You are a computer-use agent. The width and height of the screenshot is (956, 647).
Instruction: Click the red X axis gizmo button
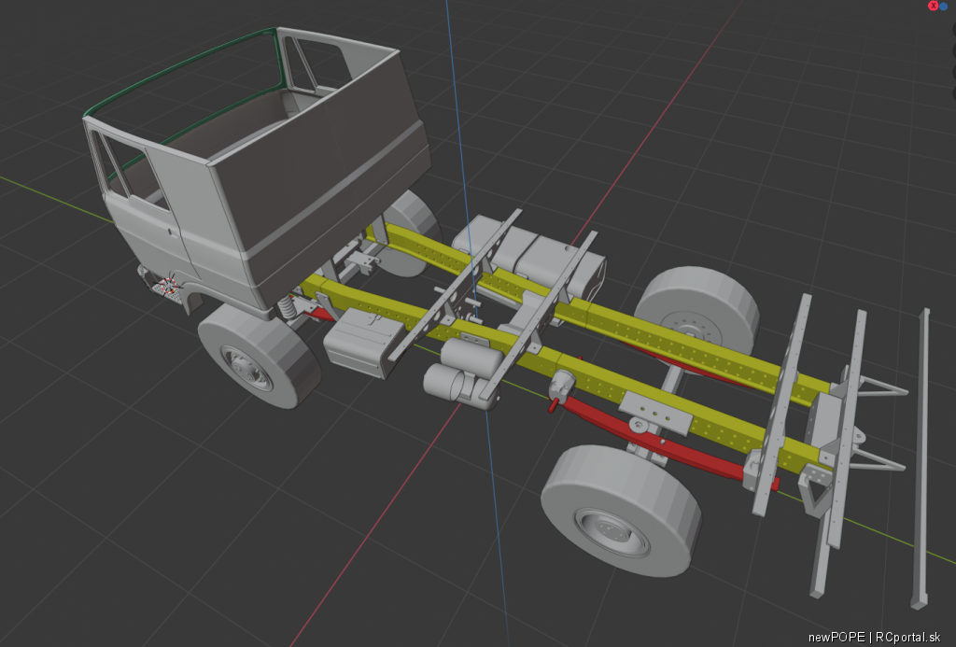coord(933,6)
